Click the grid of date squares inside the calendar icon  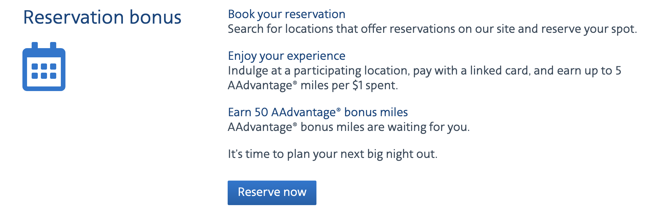[44, 71]
